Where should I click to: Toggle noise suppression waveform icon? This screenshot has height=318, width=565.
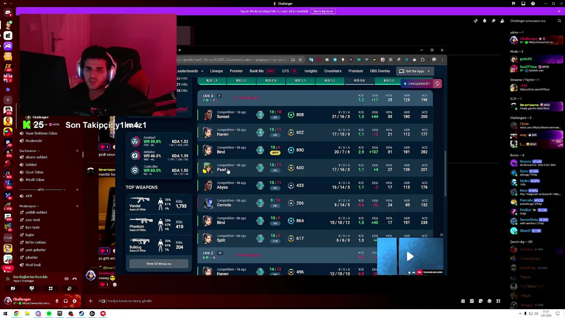(x=66, y=279)
